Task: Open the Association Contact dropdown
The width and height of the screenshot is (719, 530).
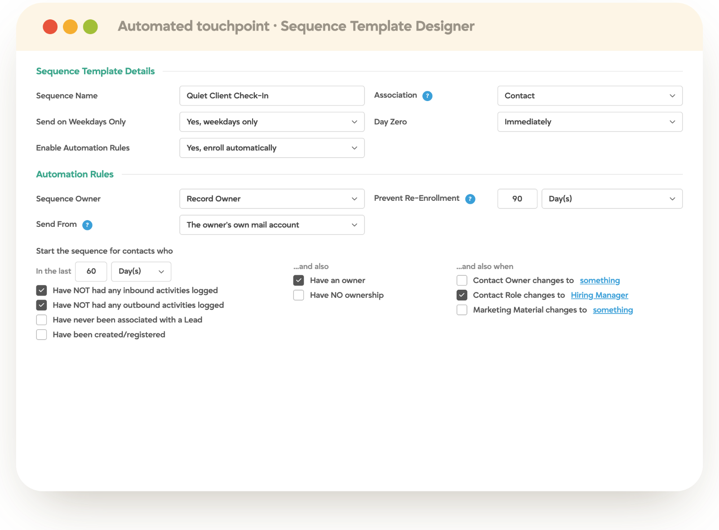Action: 590,96
